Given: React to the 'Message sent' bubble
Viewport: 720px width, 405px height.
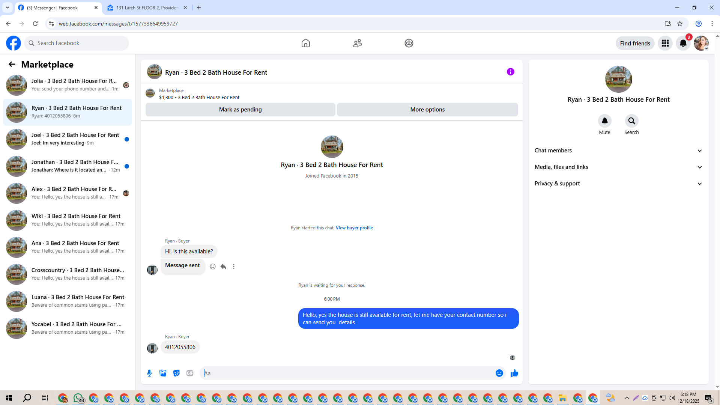Looking at the screenshot, I should coord(213,266).
